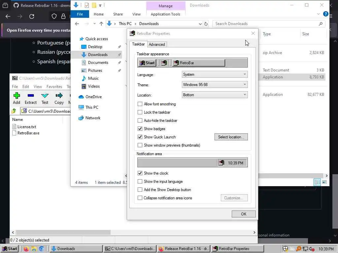
Task: Open the Theme dropdown
Action: [x=215, y=85]
